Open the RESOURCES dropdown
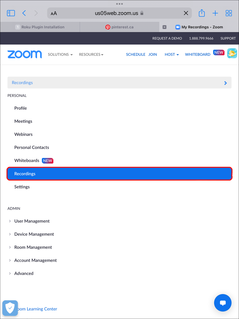Viewport: 239px width, 319px height. [x=91, y=54]
